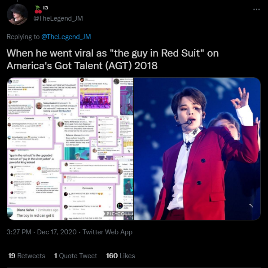Screen dimensions: 268x268
Task: Click the raised hand in the right photo
Action: (x=241, y=98)
